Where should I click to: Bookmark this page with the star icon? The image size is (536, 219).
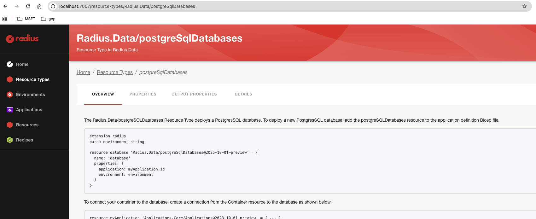(524, 6)
